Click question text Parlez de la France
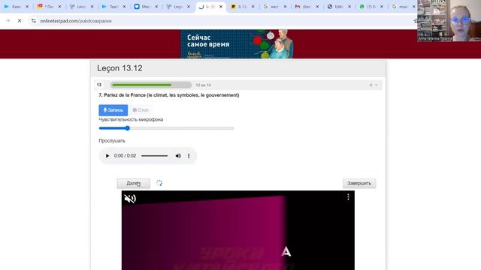The image size is (481, 270). click(168, 95)
